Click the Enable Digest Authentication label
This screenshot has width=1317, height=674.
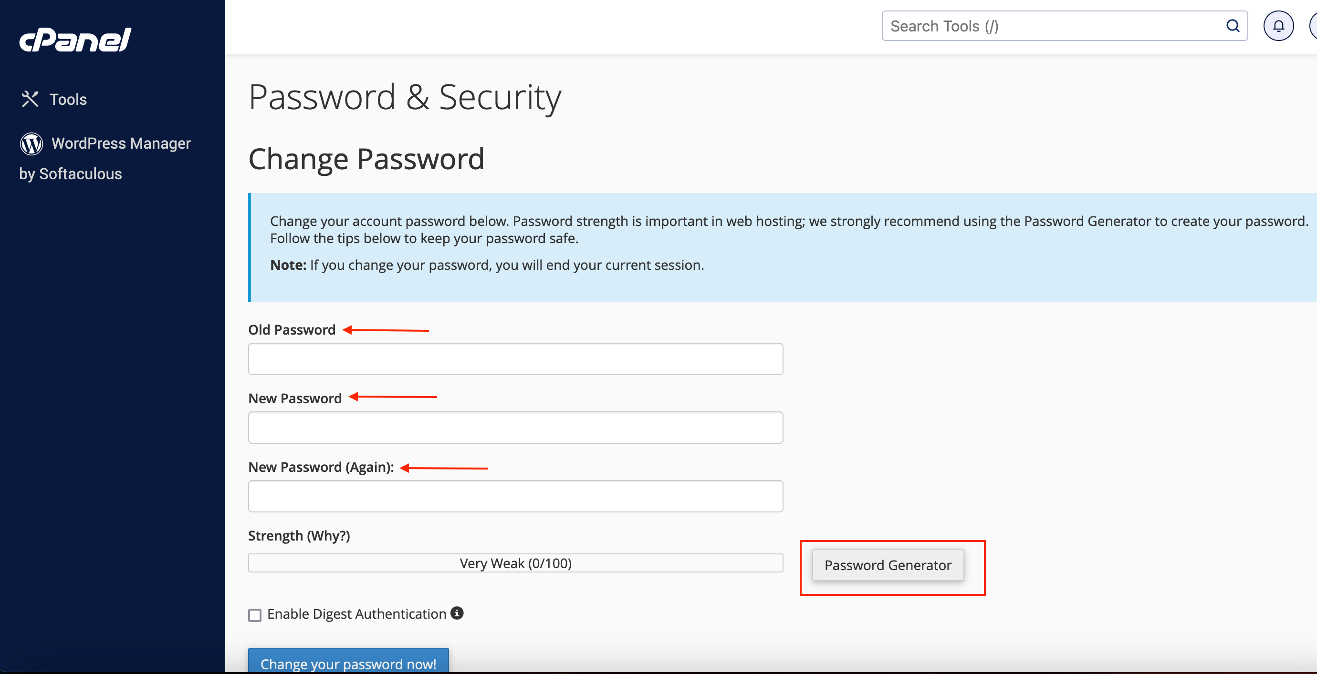356,614
